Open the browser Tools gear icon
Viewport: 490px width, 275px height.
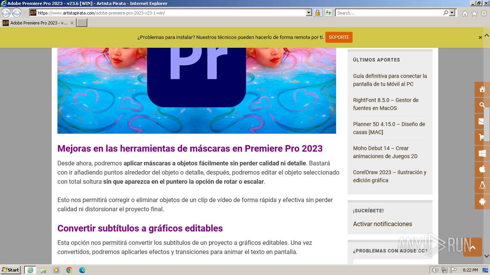click(484, 13)
